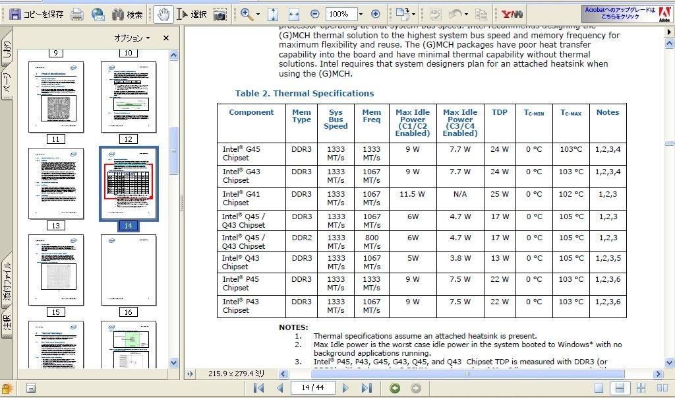Click the zoom in plus button
Viewport: 675px width, 398px height.
click(375, 15)
